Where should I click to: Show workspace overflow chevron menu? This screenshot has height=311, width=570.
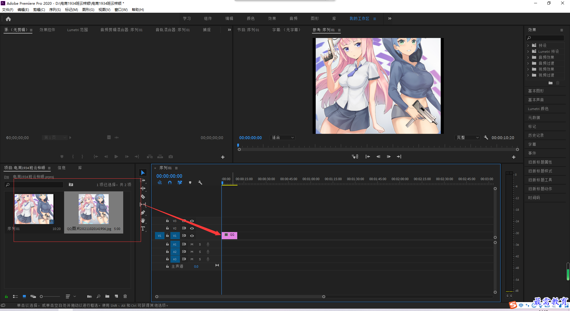[x=389, y=18]
